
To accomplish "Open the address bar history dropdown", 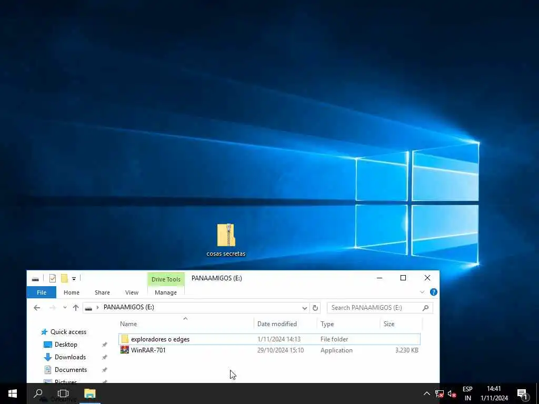I will click(304, 308).
